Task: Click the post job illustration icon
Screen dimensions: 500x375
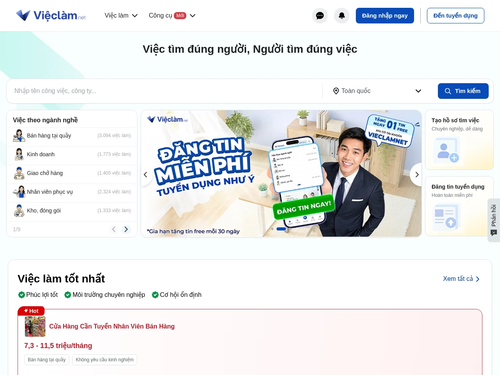Action: 448,218
